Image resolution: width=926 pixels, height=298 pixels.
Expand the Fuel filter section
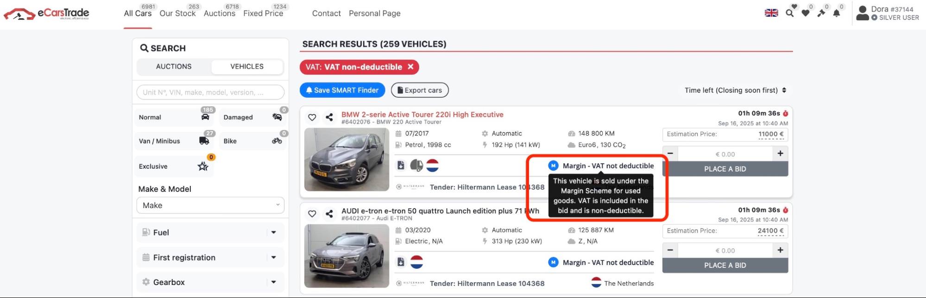pos(210,233)
